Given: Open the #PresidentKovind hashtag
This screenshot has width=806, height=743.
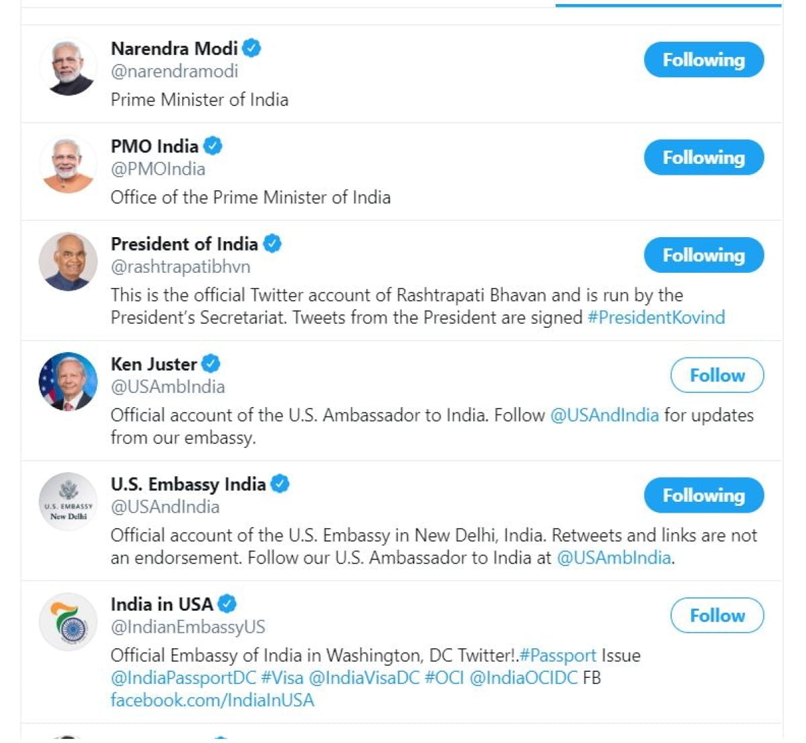Looking at the screenshot, I should [656, 317].
